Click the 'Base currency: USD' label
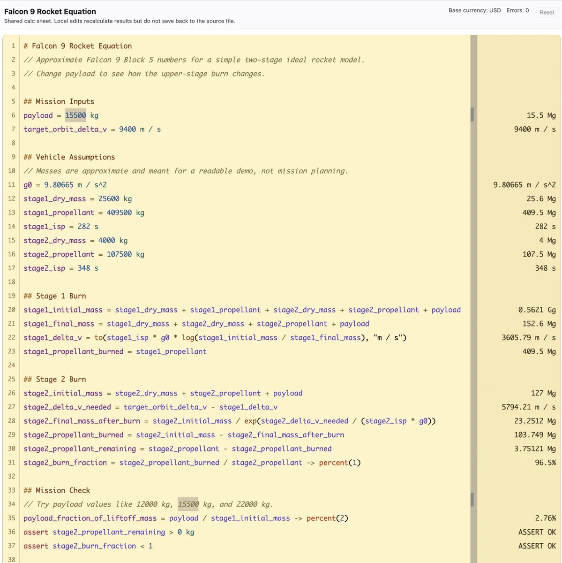The width and height of the screenshot is (562, 563). pyautogui.click(x=474, y=10)
